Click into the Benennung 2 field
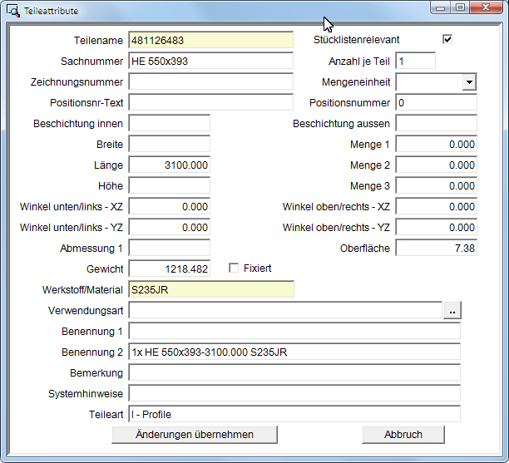 pyautogui.click(x=294, y=352)
